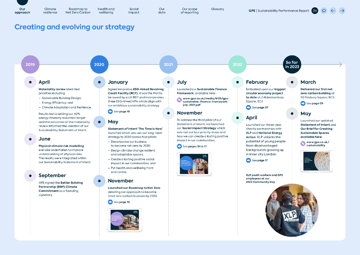Click the November 2021 bullet marker
Image resolution: width=360 pixels, height=255 pixels.
click(x=168, y=113)
